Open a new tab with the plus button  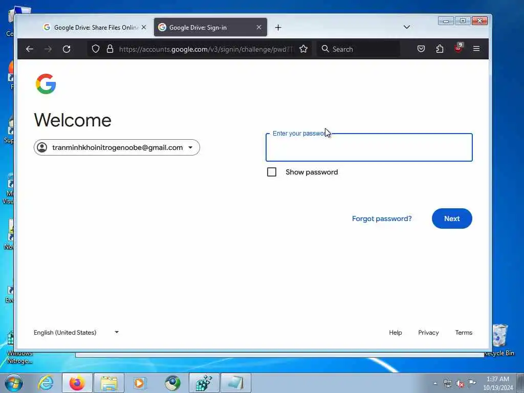coord(278,28)
